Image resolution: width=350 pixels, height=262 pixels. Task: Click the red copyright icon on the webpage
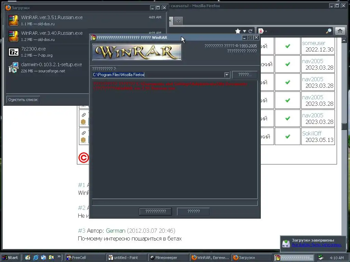tap(84, 158)
